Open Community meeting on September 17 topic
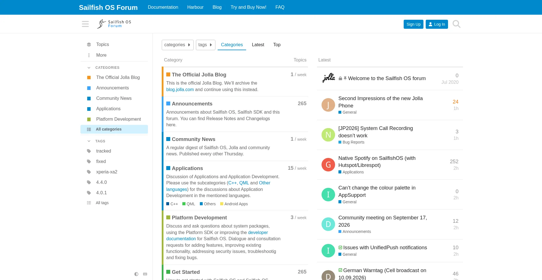This screenshot has height=280, width=542. point(383,221)
